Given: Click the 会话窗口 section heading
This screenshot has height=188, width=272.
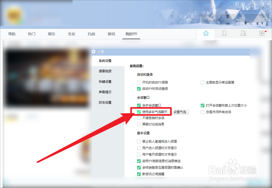Looking at the screenshot, I should coord(143,98).
